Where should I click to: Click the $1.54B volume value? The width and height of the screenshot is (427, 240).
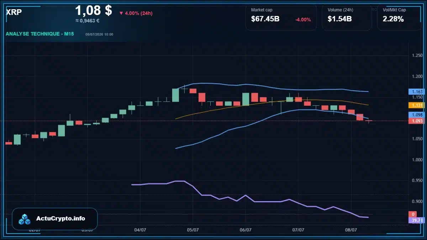(340, 19)
